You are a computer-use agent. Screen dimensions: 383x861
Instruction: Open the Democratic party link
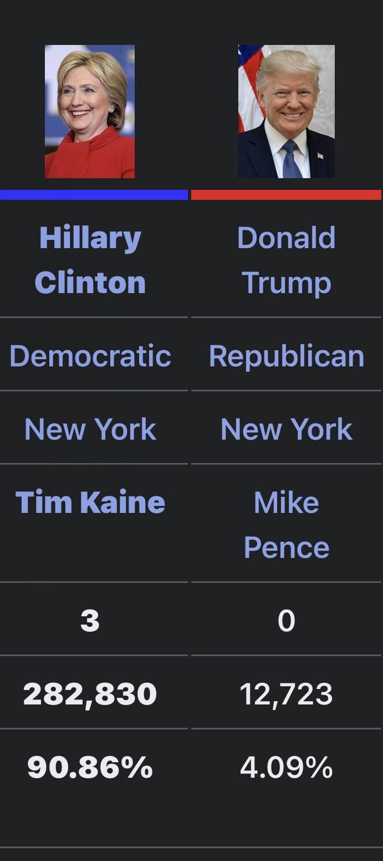point(90,356)
